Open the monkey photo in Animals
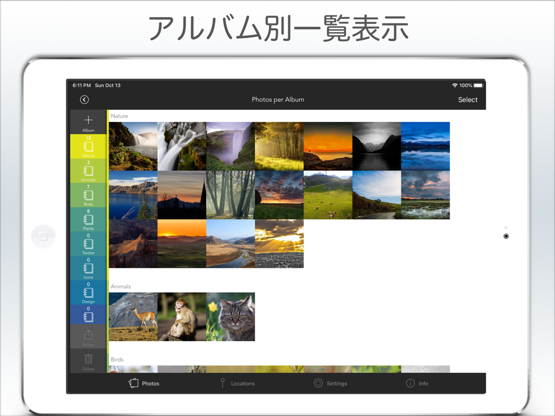The width and height of the screenshot is (555, 416). (x=181, y=317)
